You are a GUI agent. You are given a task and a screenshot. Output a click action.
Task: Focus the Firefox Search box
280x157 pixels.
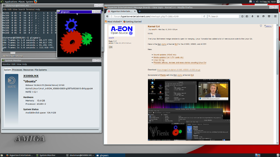click(x=223, y=16)
